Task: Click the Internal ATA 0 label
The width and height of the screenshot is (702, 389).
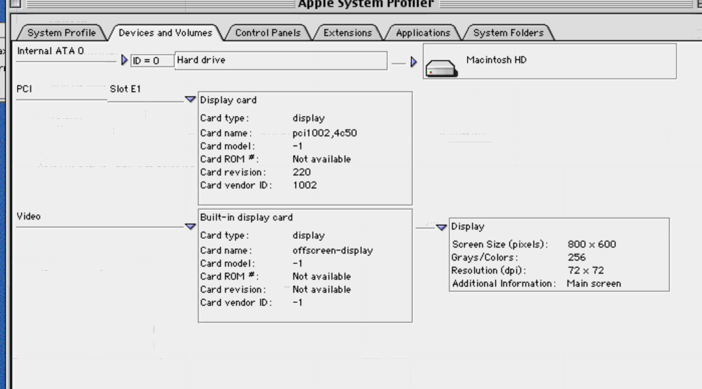Action: (x=50, y=51)
